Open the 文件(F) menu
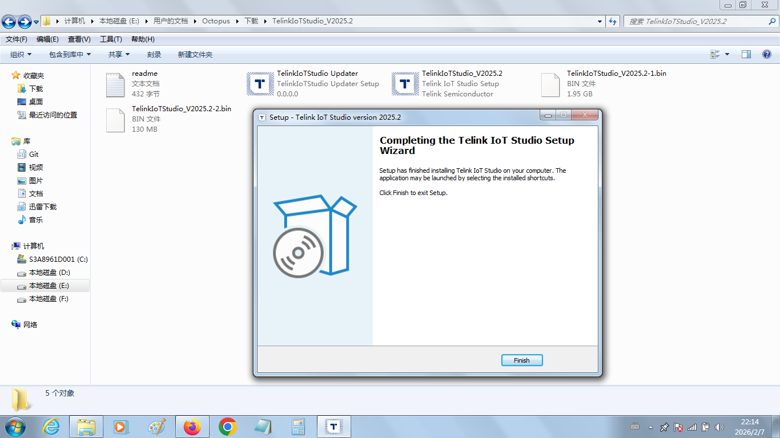780x438 pixels. (x=17, y=39)
